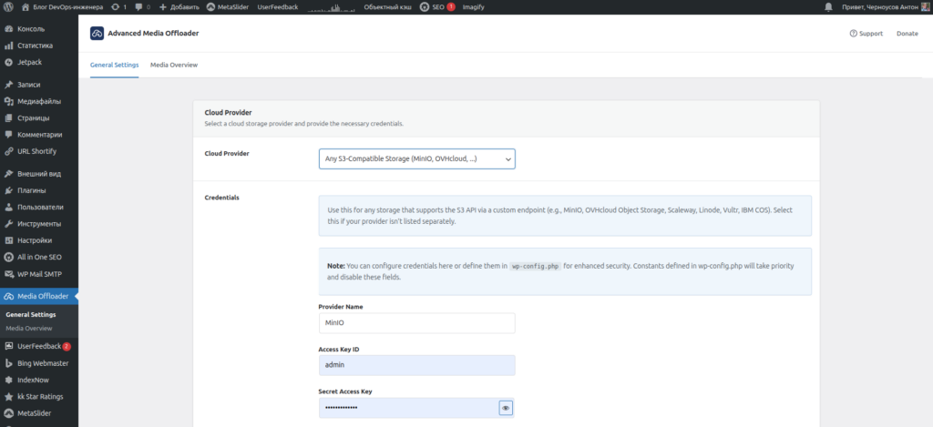The image size is (933, 427).
Task: Open URL Shortify in the sidebar
Action: tap(38, 151)
